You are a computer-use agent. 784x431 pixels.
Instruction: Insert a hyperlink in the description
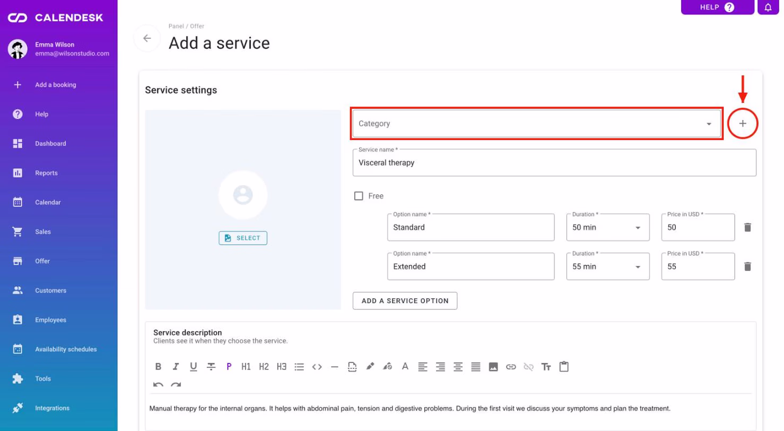click(x=511, y=366)
